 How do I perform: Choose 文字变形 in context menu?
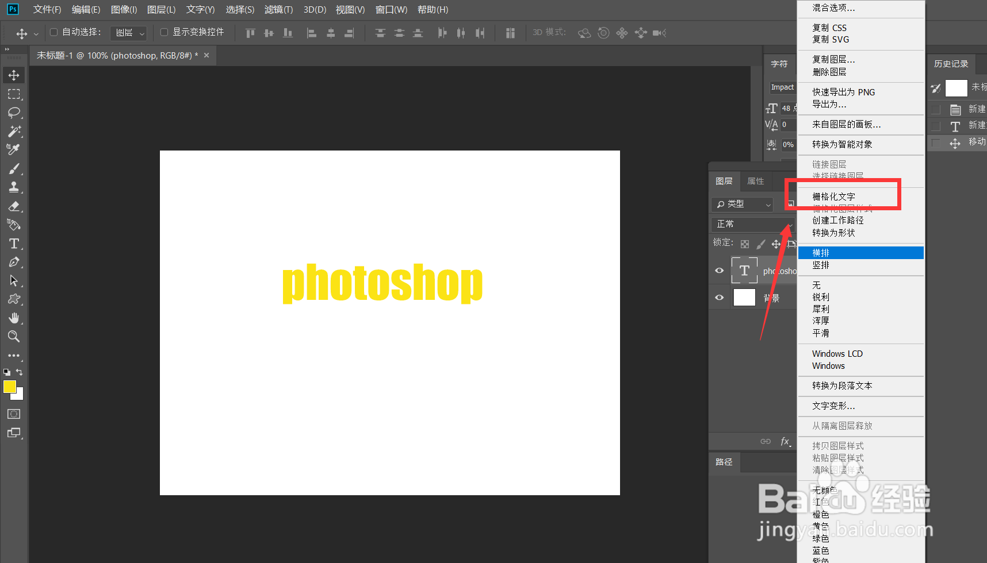pyautogui.click(x=833, y=406)
